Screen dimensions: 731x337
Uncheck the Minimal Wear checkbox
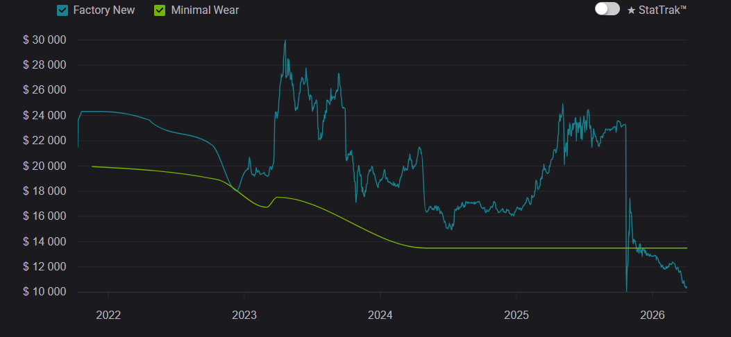click(159, 10)
